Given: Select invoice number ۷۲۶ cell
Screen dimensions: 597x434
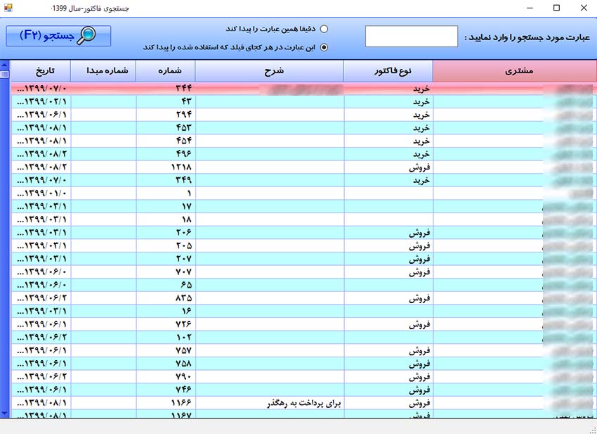Looking at the screenshot, I should (x=166, y=324).
